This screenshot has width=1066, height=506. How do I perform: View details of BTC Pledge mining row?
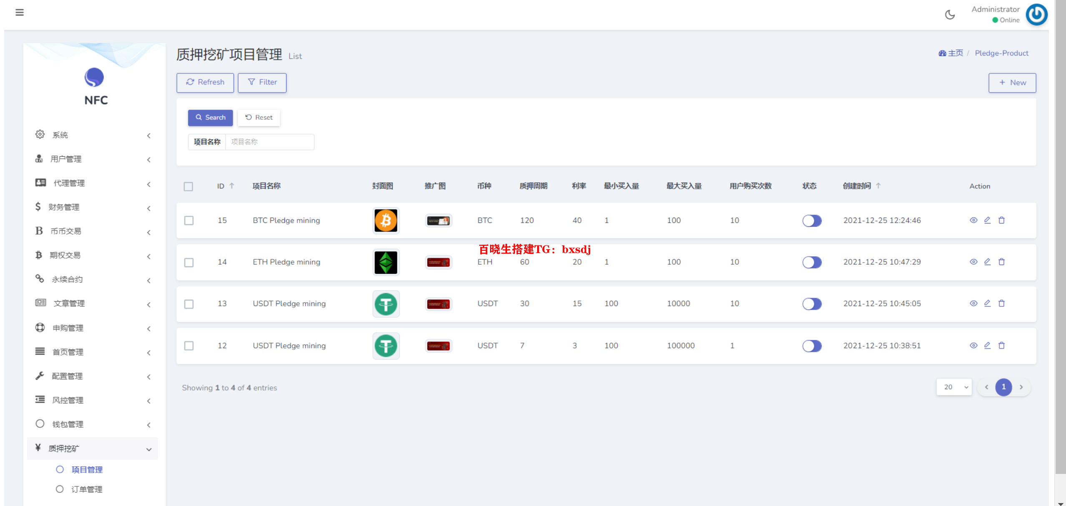[x=973, y=220]
